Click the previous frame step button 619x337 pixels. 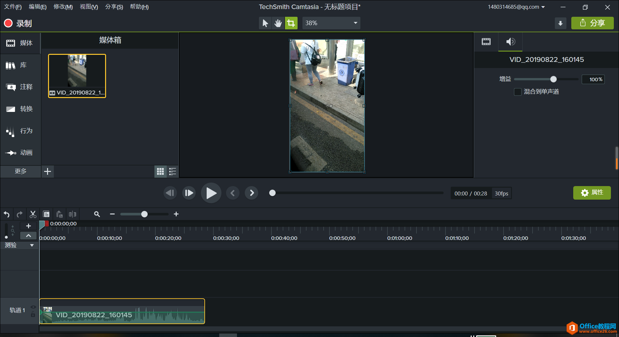tap(170, 193)
